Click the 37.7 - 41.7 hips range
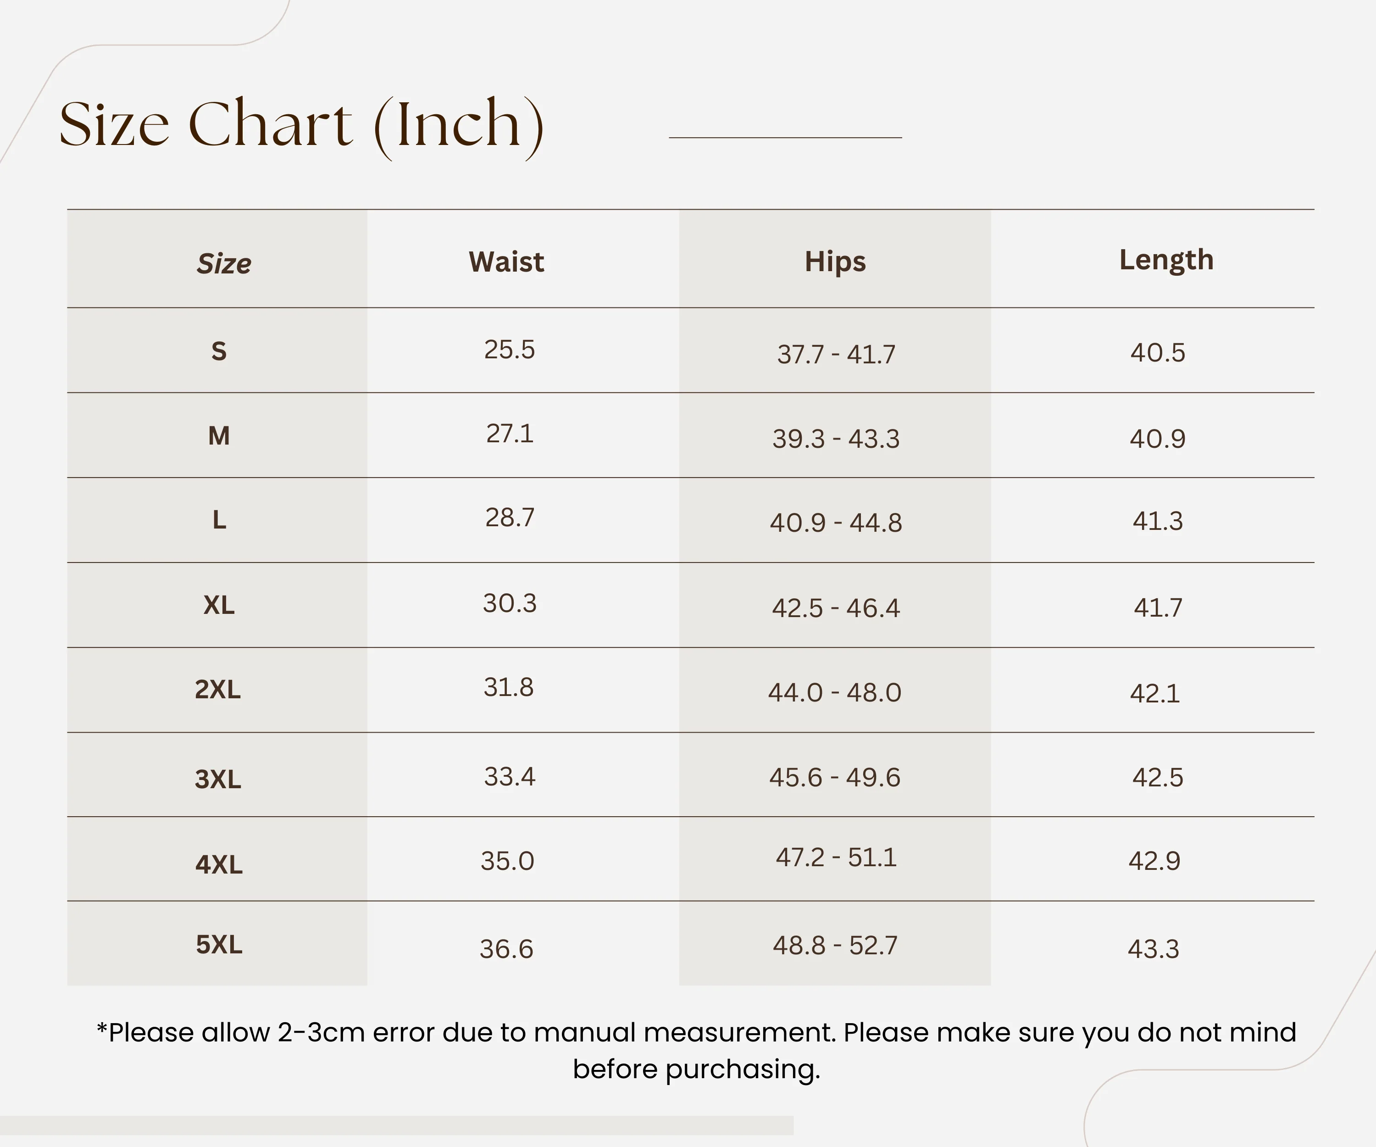1376x1147 pixels. (835, 355)
